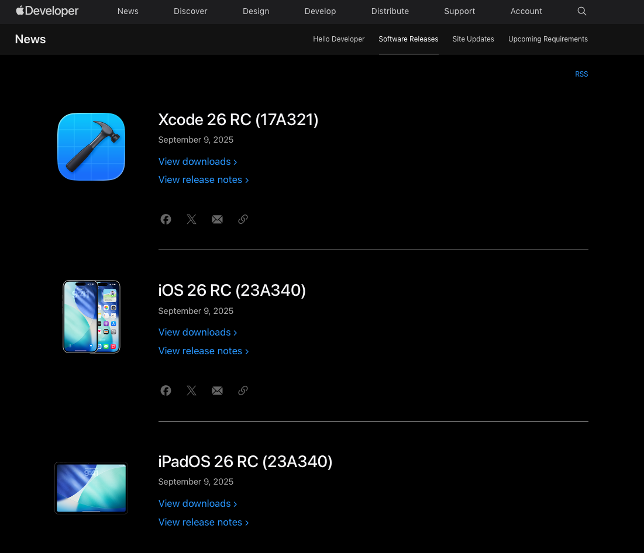Click the iOS 26 iPhone image
Screen dimensions: 644x553
tap(91, 316)
